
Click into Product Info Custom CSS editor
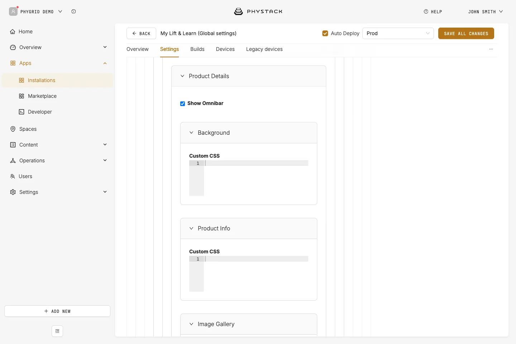pos(249,274)
